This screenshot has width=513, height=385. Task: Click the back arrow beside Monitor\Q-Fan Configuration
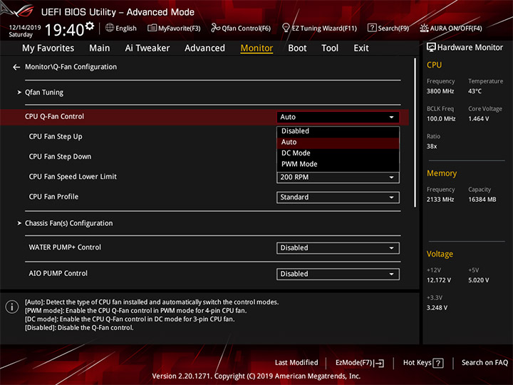tap(16, 67)
